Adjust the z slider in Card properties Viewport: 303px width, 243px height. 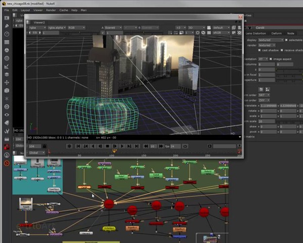[289, 70]
